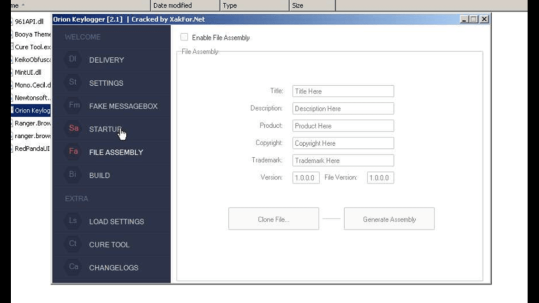Select the RedPandaUI file entry
539x303 pixels.
click(31, 149)
